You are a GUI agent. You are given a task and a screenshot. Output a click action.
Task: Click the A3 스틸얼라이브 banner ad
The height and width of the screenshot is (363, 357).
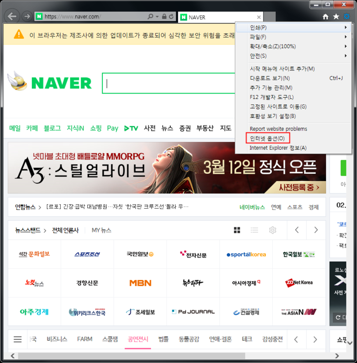(167, 168)
